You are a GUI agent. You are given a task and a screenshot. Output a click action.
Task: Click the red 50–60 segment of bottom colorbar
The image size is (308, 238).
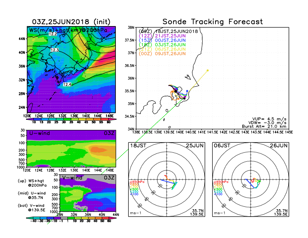(105, 218)
